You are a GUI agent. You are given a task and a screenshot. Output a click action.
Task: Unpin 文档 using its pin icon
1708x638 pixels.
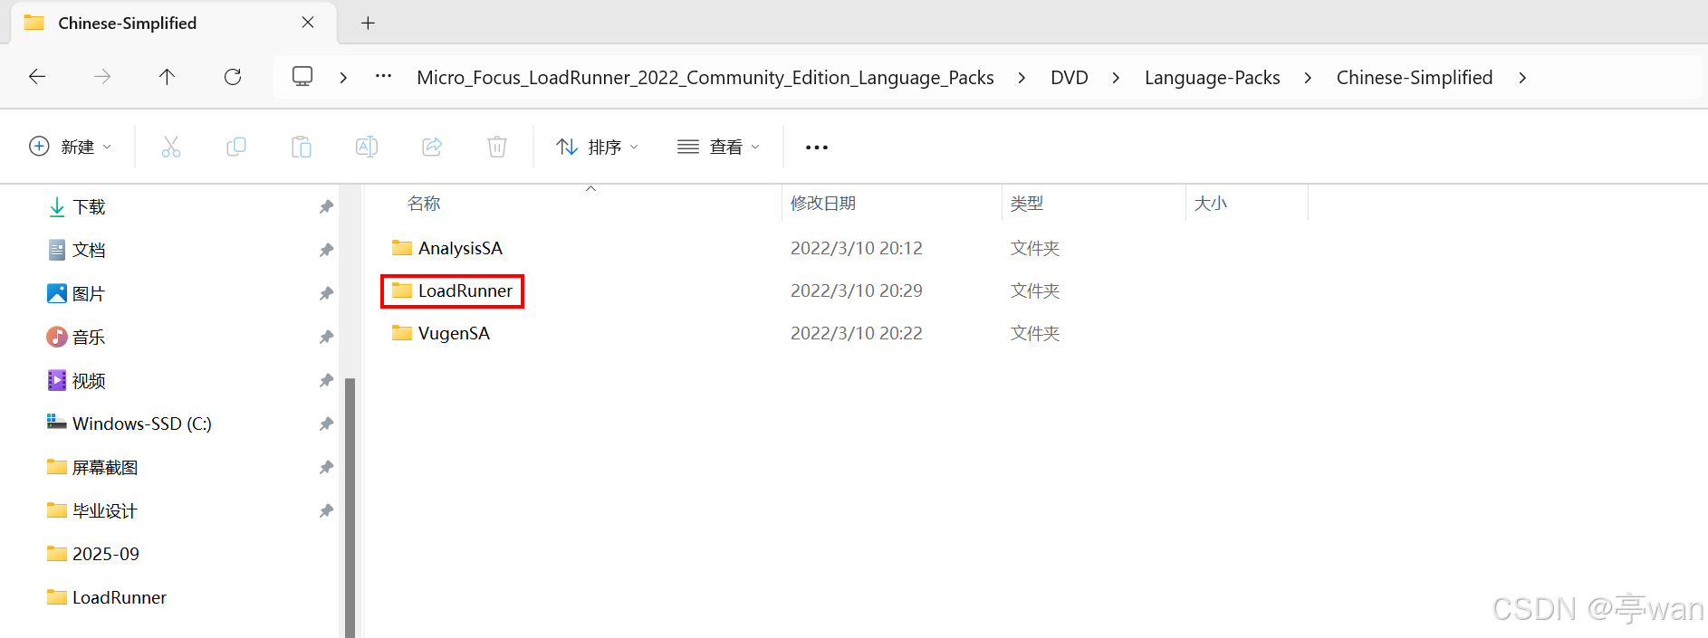tap(326, 250)
